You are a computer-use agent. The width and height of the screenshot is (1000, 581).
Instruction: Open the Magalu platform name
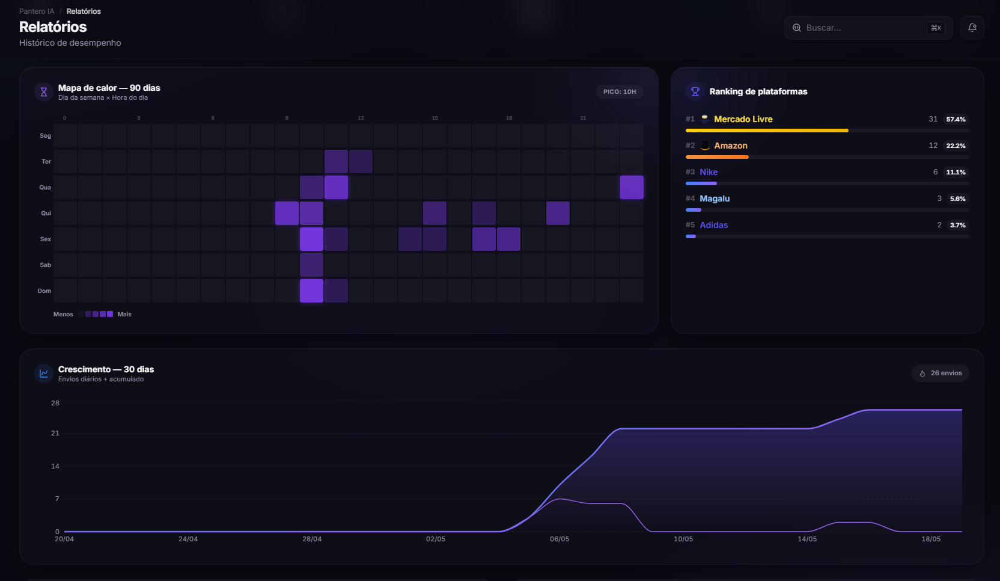click(x=715, y=198)
